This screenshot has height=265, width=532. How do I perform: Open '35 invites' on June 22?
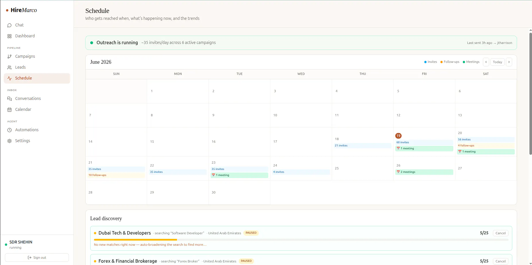(178, 172)
